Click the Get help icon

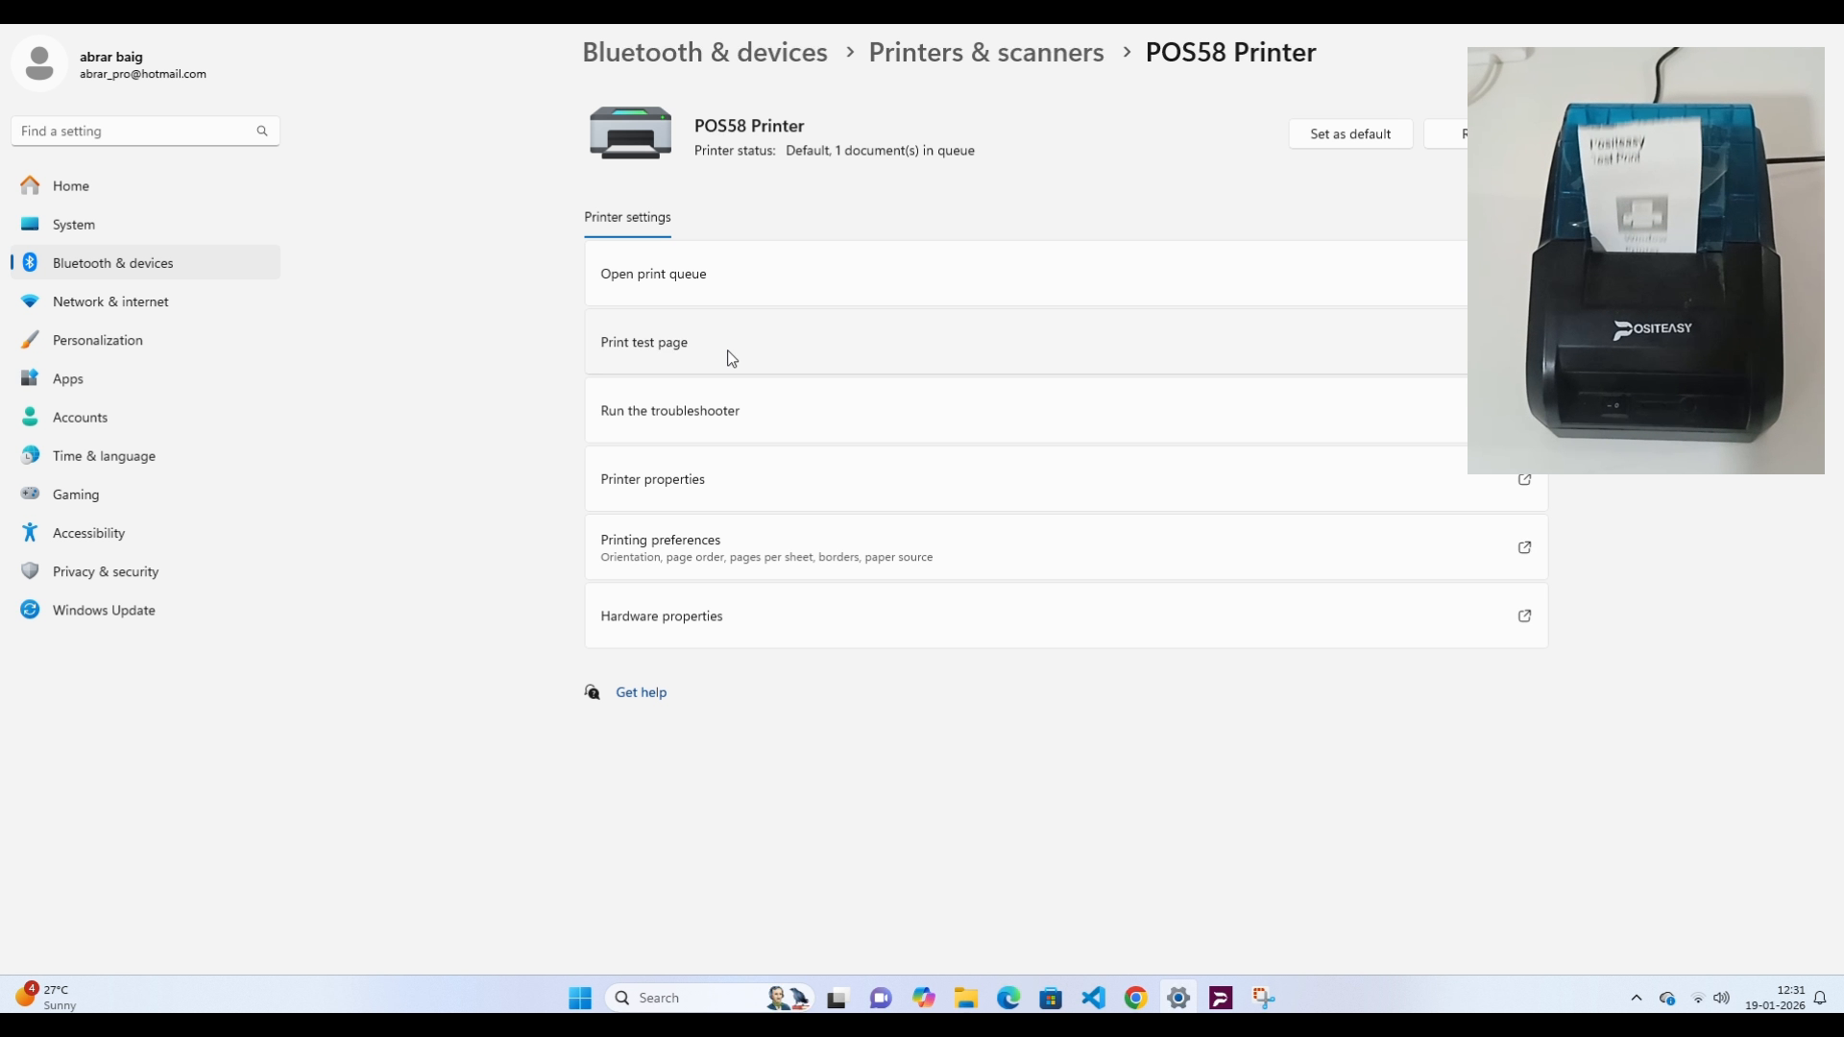pos(593,692)
